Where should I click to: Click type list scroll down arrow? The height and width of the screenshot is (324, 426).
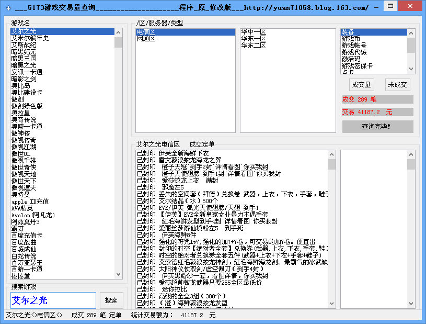(x=411, y=69)
